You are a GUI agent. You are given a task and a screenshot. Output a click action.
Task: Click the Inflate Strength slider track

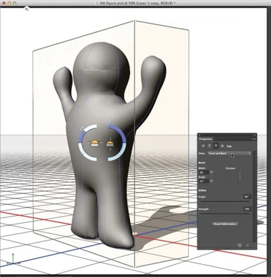tap(225, 213)
